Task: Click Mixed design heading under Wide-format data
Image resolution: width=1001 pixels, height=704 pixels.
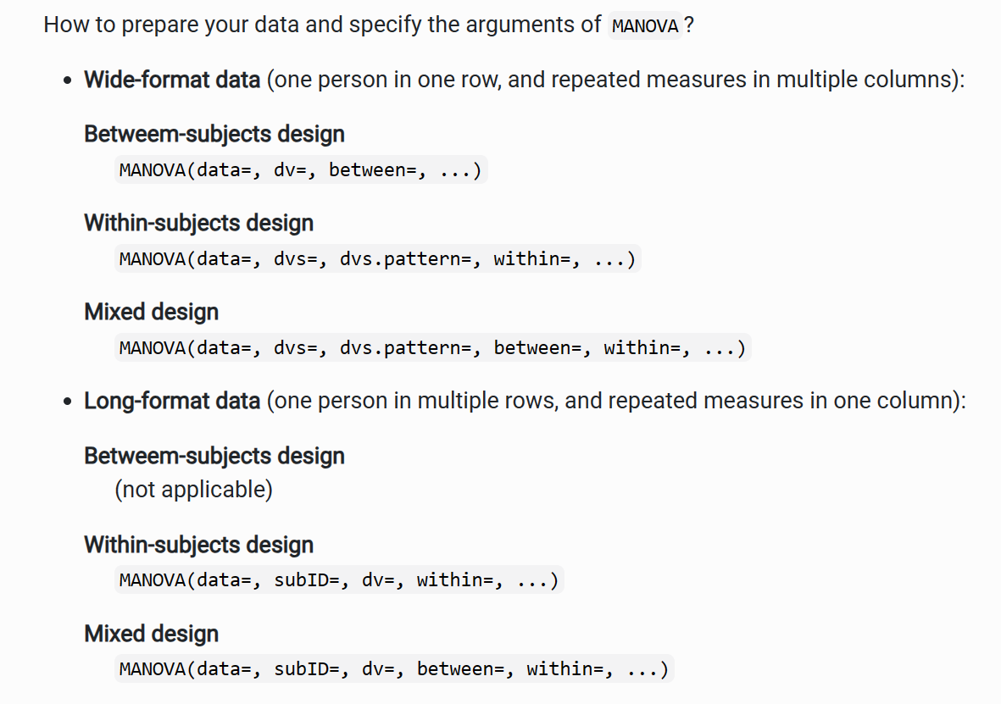Action: [151, 312]
